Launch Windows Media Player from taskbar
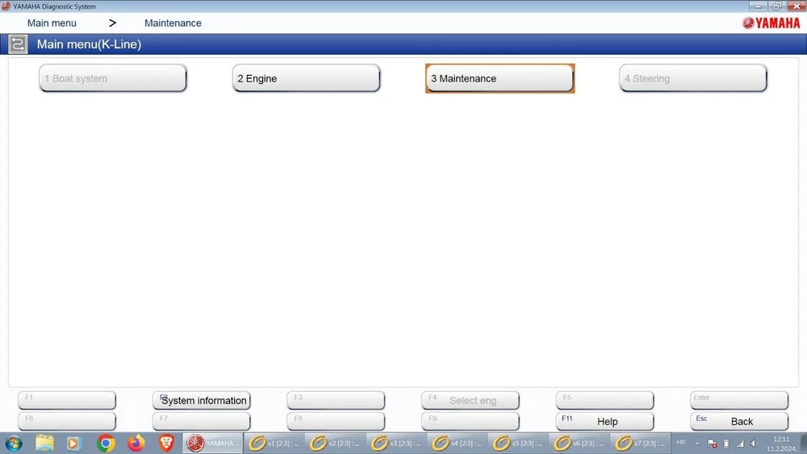Viewport: 807px width, 454px height. point(73,444)
